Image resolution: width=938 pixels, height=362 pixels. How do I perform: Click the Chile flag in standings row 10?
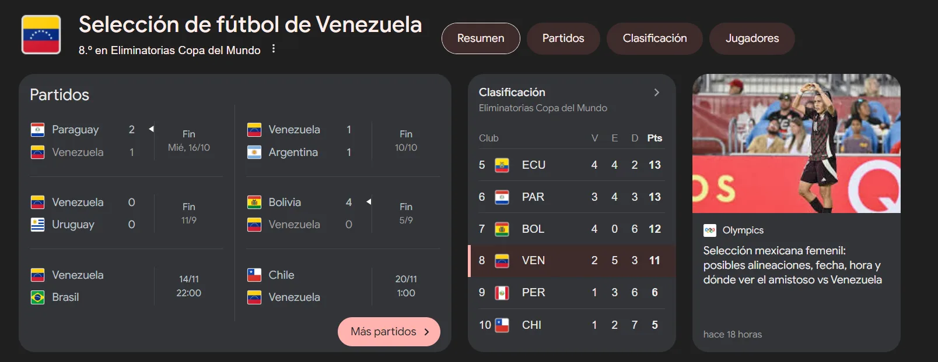502,325
